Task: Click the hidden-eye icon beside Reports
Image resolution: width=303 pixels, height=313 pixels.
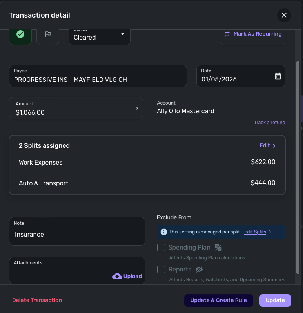Action: coord(199,270)
